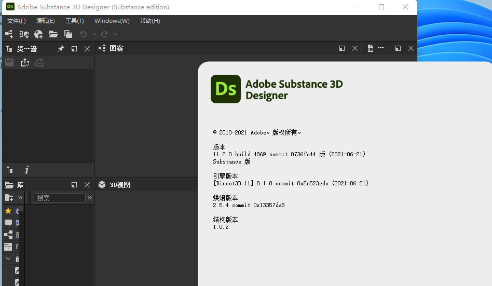Close the Explorer (资···器) panel
The image size is (492, 286).
[87, 49]
